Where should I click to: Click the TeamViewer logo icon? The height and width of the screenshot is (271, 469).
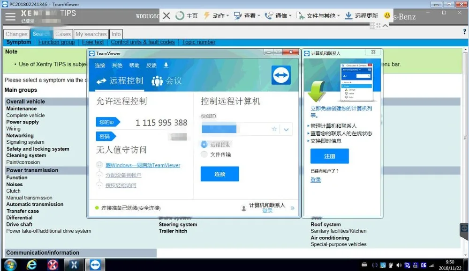pyautogui.click(x=281, y=75)
